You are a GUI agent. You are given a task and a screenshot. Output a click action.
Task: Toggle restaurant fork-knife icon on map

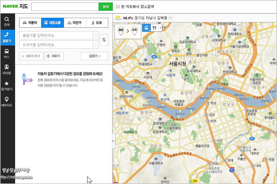155,28
